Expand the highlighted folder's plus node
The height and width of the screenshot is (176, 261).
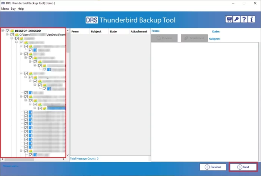point(35,108)
